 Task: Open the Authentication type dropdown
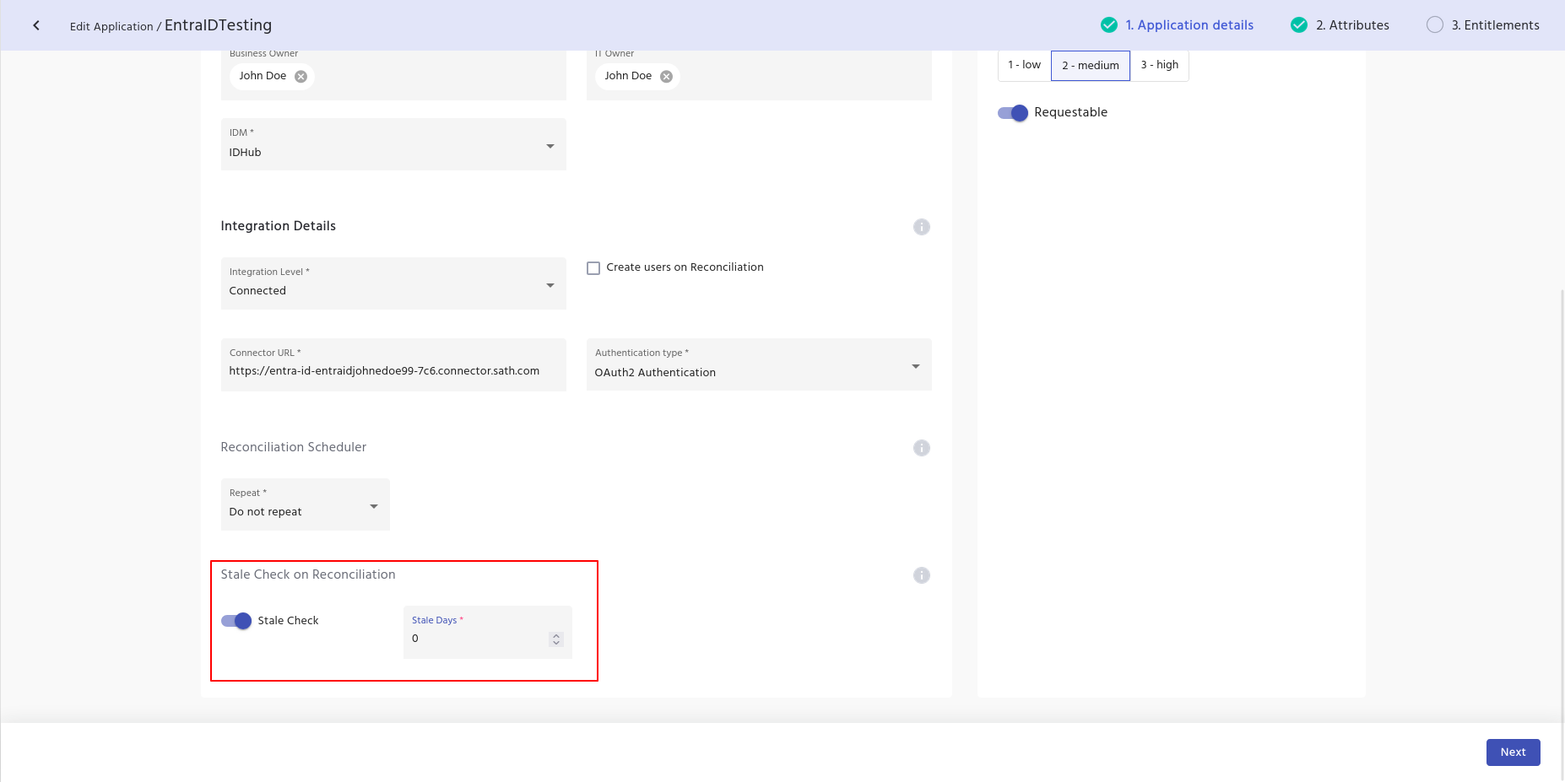[758, 365]
